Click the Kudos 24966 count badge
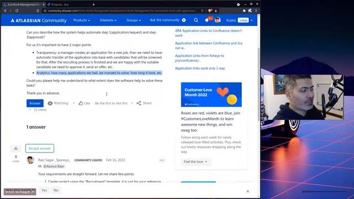 [243, 20]
